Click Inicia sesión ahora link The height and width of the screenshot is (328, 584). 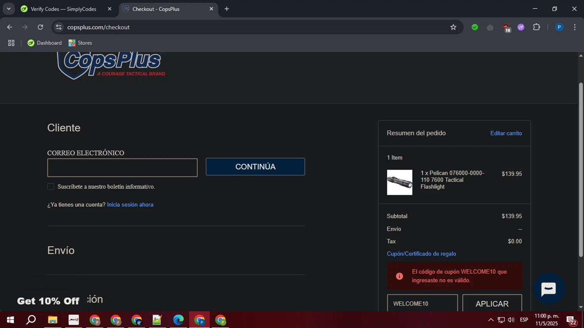point(130,205)
